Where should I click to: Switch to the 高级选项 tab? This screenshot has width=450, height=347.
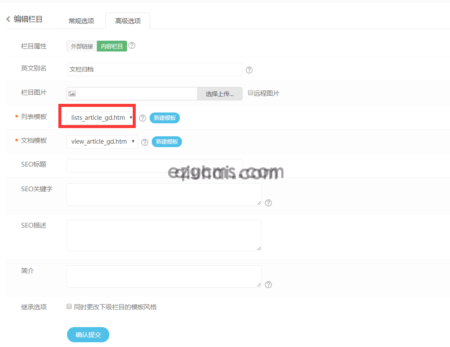128,20
